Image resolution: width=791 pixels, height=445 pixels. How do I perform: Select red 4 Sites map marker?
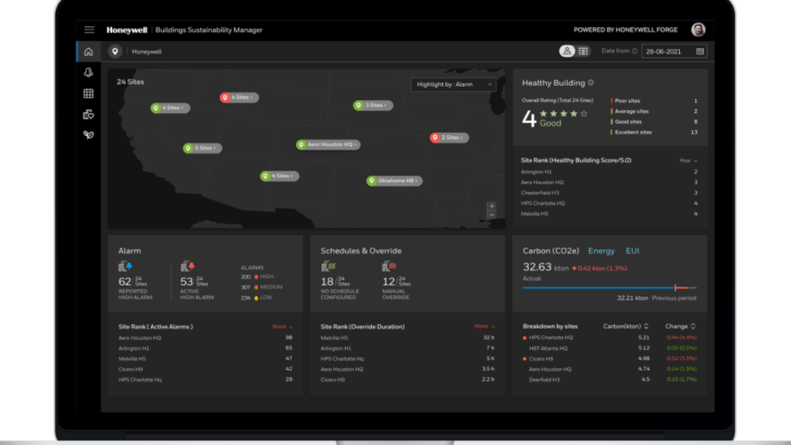240,97
